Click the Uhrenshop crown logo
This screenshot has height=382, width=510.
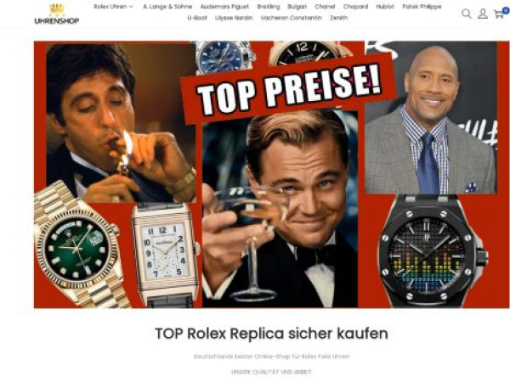(57, 14)
